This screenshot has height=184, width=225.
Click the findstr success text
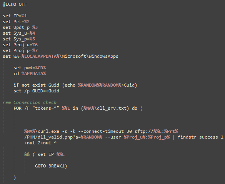198,137
